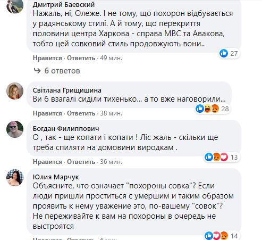Image resolution: width=262 pixels, height=240 pixels.
Task: Click the angry reaction icon on Марчук's comment
Action: click(224, 236)
